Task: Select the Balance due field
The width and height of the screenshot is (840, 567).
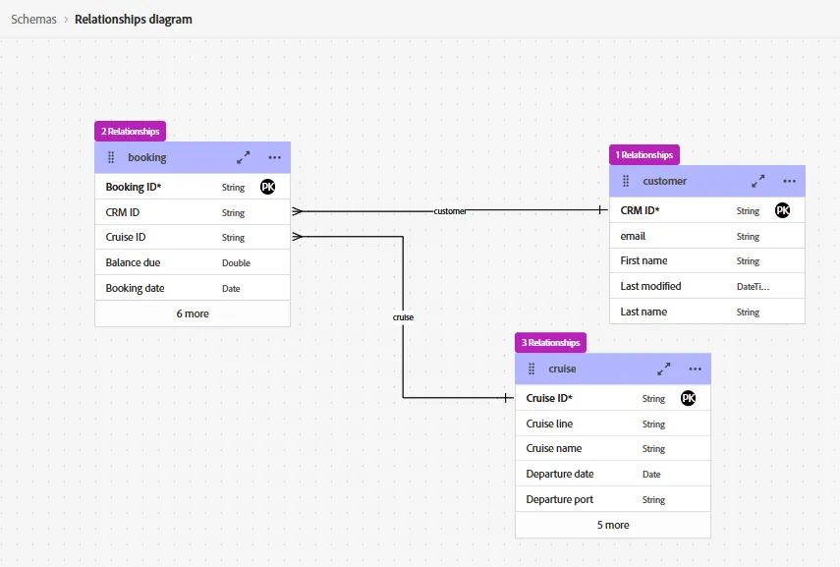Action: pos(193,262)
